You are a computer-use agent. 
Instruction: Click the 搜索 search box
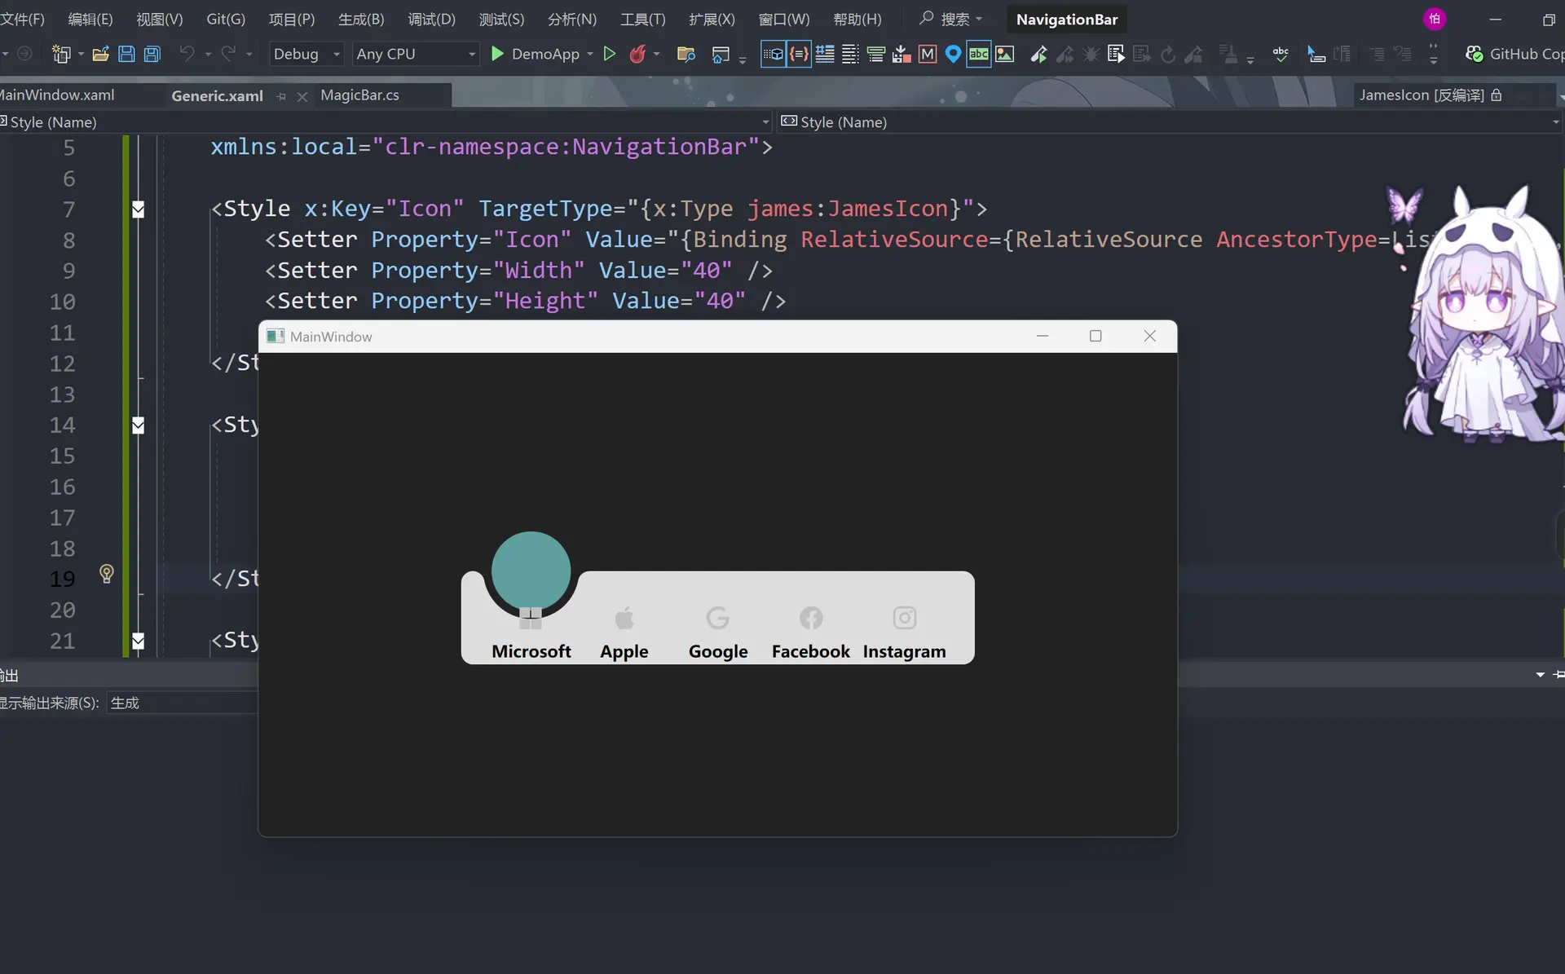pyautogui.click(x=951, y=19)
